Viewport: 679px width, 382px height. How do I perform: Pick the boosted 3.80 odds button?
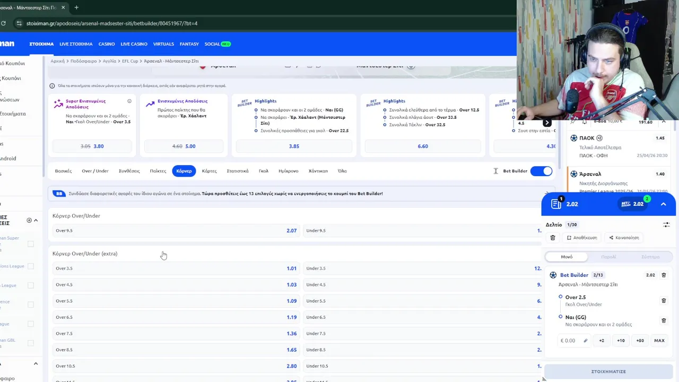(x=92, y=146)
